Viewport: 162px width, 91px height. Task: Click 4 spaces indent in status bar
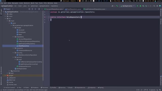[152, 90]
